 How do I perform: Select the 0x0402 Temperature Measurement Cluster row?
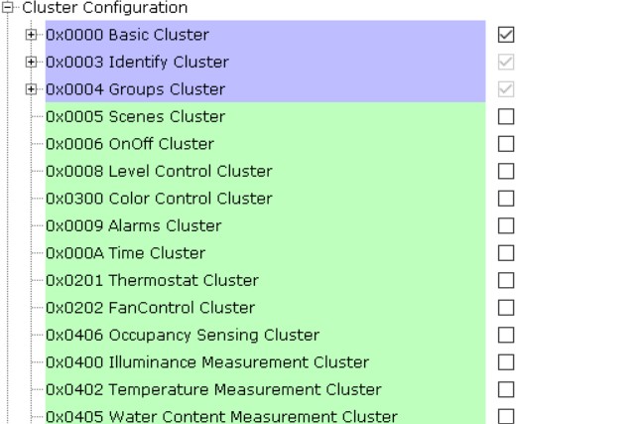tap(212, 389)
